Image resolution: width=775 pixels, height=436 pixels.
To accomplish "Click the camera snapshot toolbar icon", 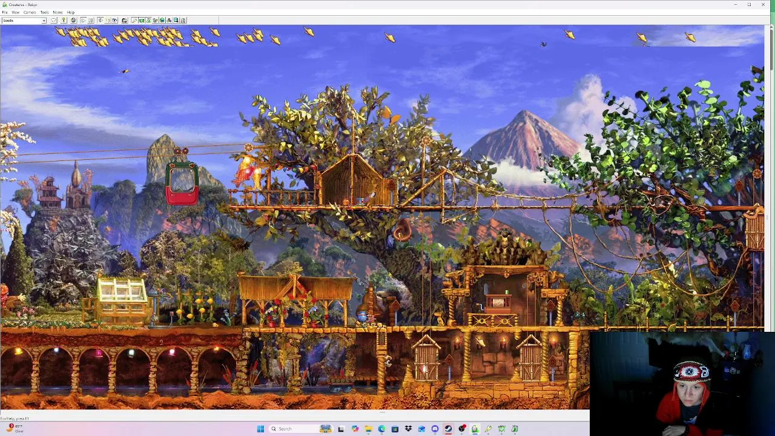I will coord(124,21).
